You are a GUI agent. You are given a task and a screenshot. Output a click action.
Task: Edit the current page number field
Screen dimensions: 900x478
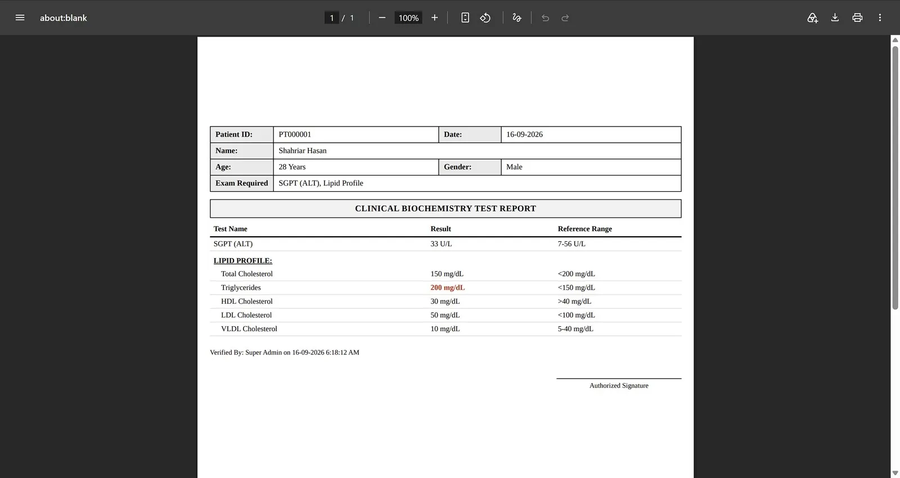(332, 18)
